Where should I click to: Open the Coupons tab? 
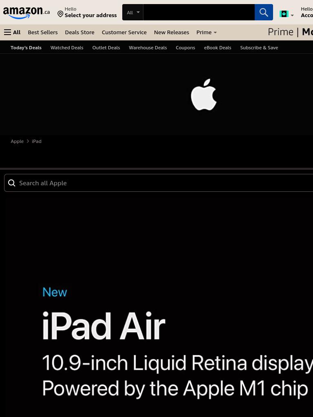click(185, 48)
